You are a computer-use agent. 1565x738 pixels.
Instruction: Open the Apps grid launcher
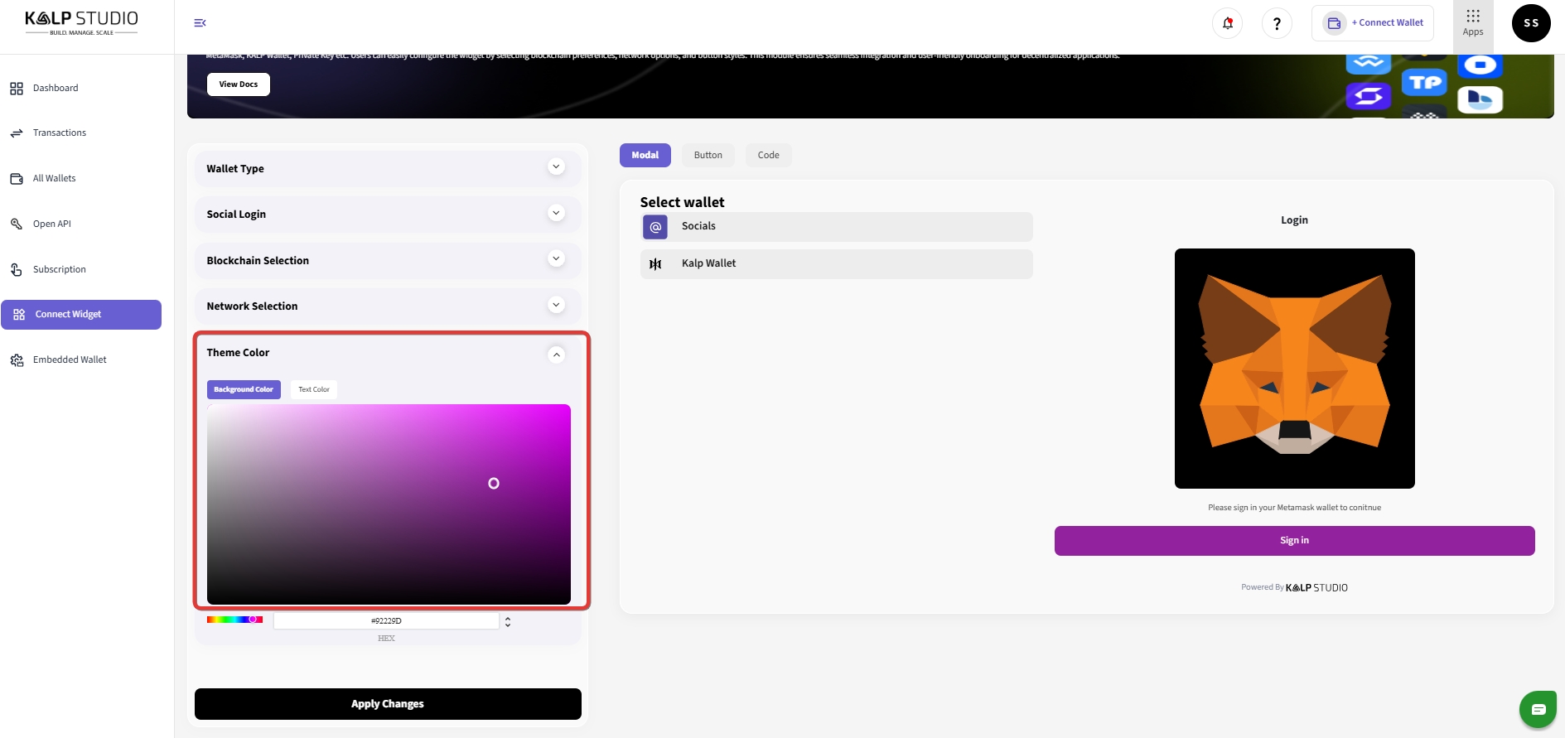1472,22
